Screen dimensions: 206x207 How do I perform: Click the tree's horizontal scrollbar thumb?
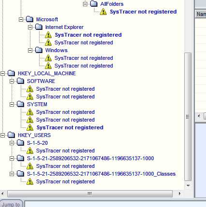[90, 193]
